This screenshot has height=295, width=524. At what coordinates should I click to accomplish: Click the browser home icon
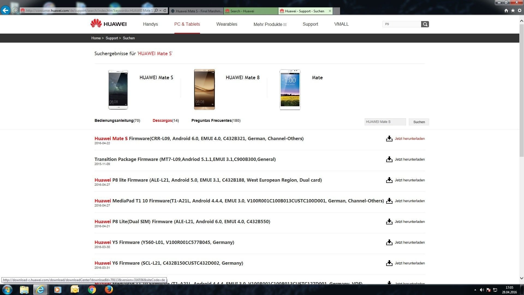(x=506, y=10)
